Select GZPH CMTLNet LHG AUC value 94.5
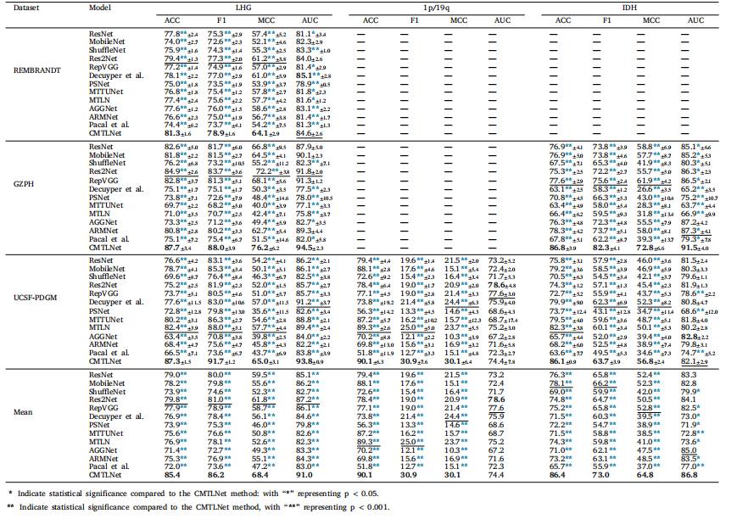The height and width of the screenshot is (519, 737). (x=310, y=248)
